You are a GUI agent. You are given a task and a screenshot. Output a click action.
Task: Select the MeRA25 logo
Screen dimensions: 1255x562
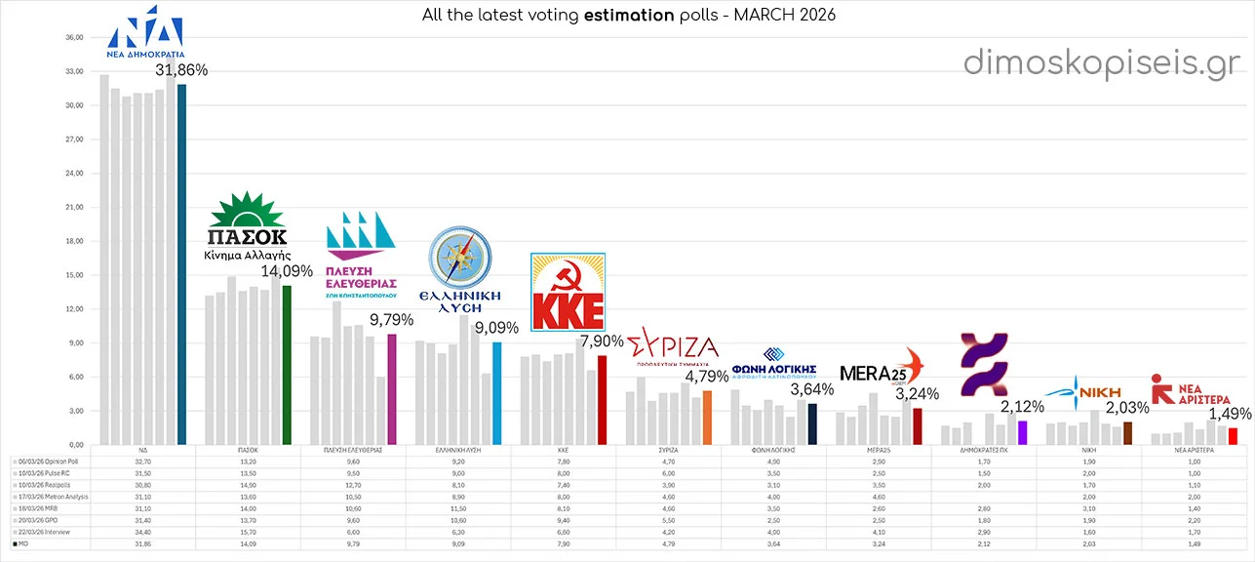[x=880, y=371]
